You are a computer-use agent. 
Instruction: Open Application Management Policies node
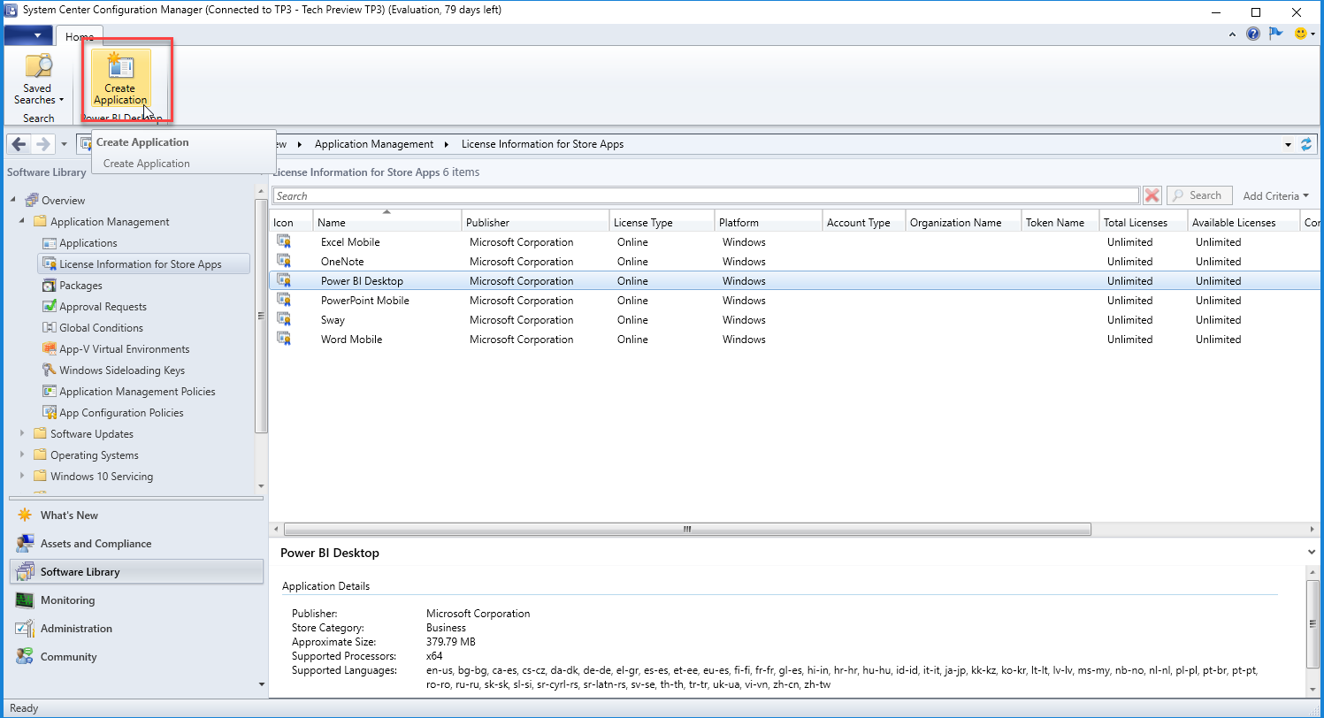(x=137, y=392)
